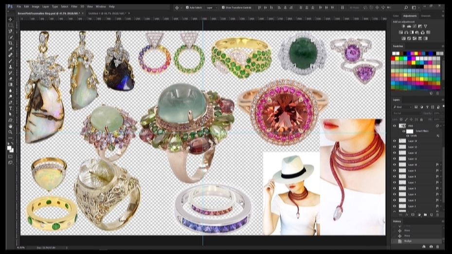Pick the yellow swatch beside top-left red swatch
The width and height of the screenshot is (452, 254).
[x=397, y=59]
